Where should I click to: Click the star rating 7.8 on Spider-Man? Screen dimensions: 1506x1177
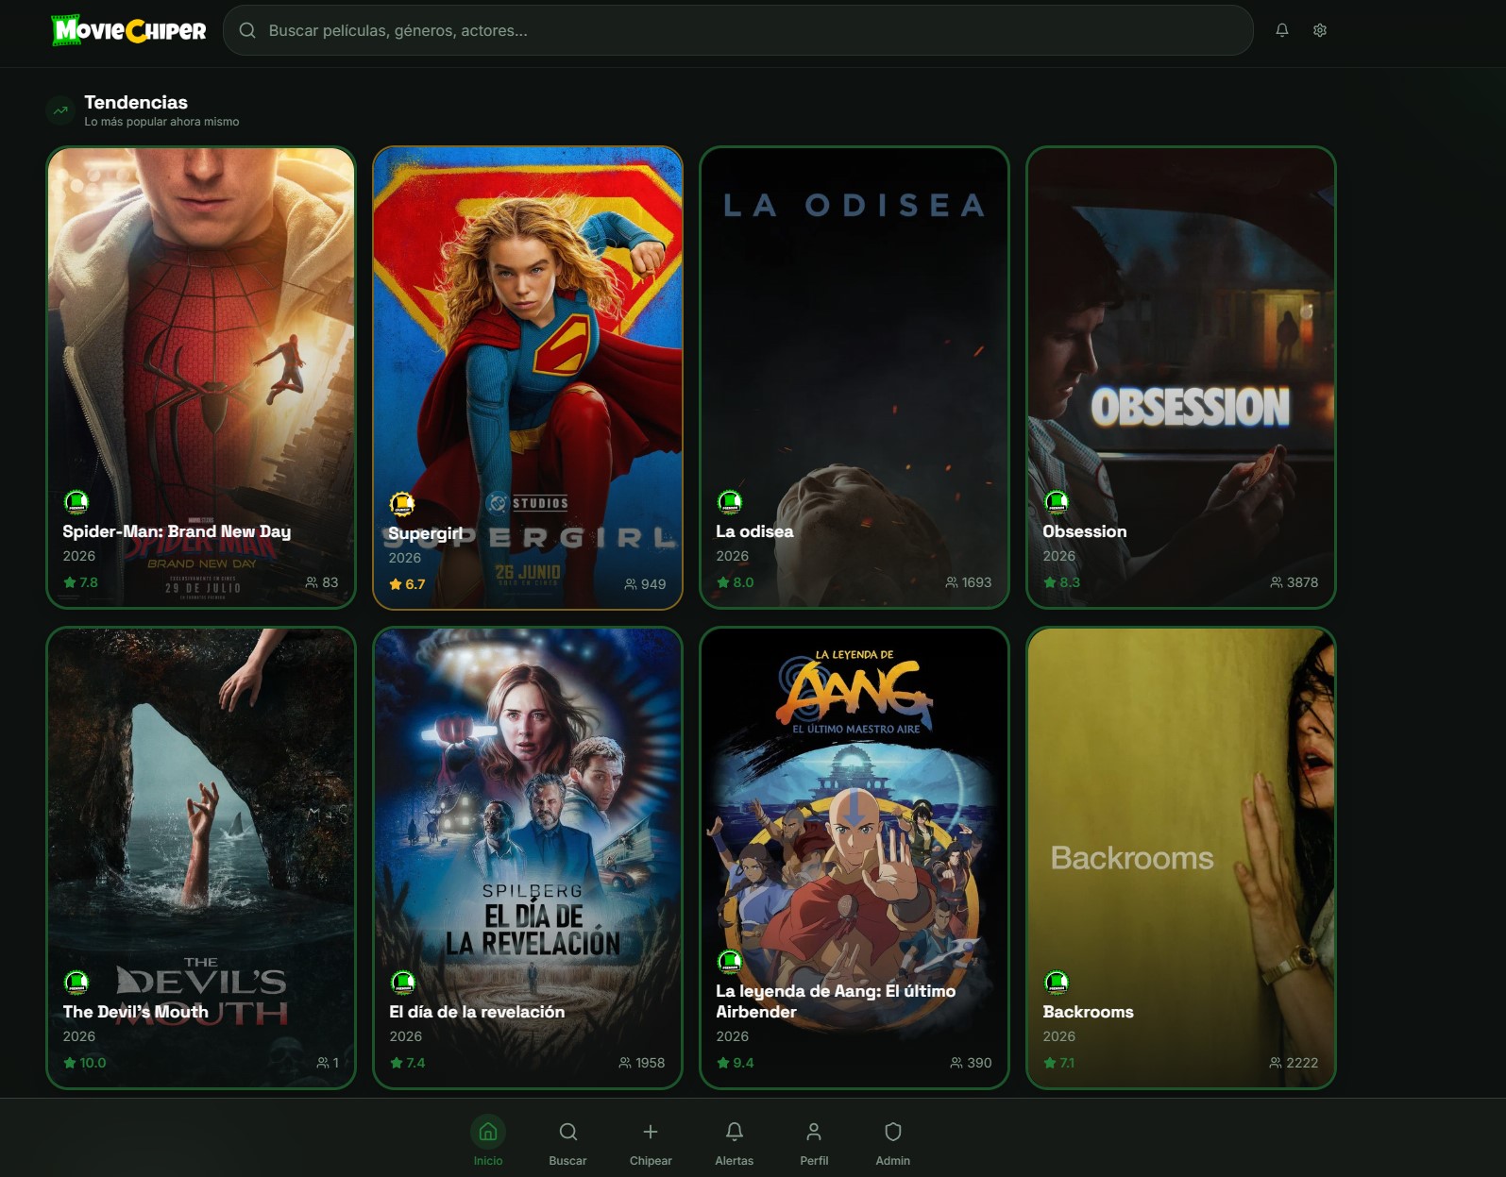point(81,582)
